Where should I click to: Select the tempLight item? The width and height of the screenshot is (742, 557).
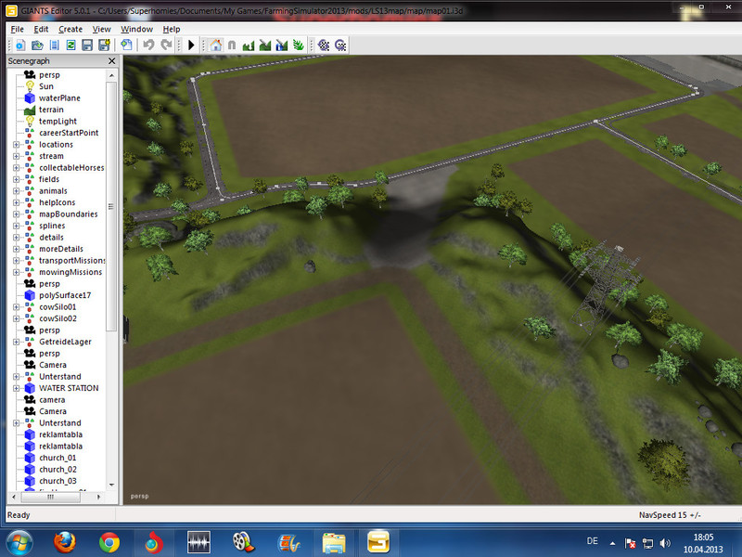(x=58, y=122)
